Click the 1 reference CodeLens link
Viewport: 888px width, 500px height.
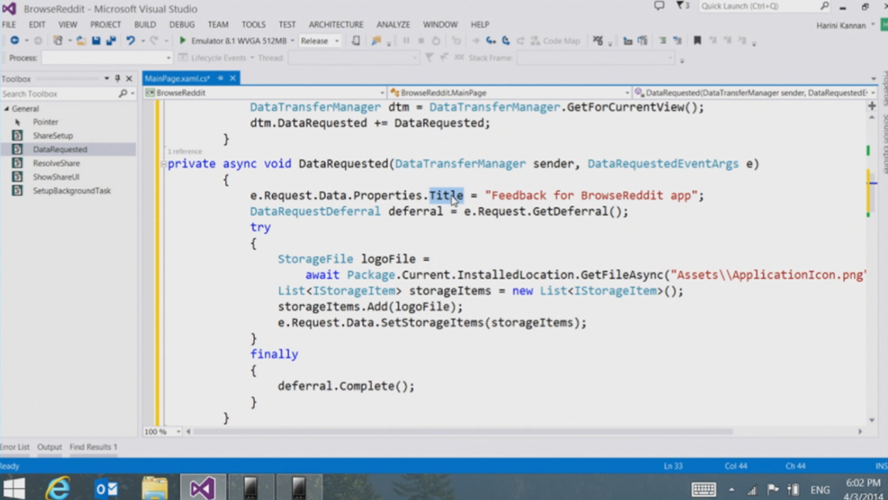click(185, 152)
